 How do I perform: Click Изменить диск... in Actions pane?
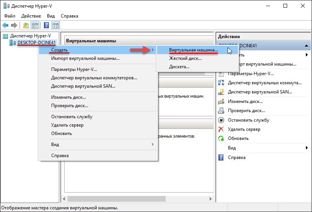[x=245, y=101]
